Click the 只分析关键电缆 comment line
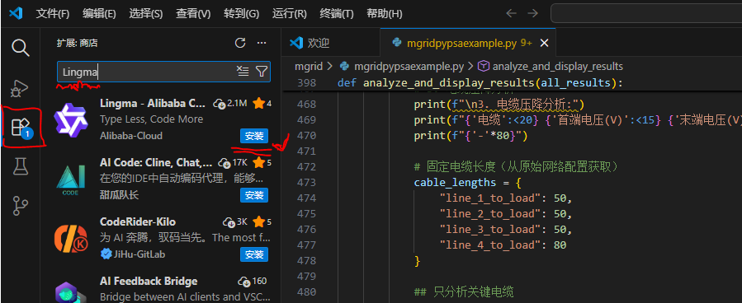 [464, 292]
